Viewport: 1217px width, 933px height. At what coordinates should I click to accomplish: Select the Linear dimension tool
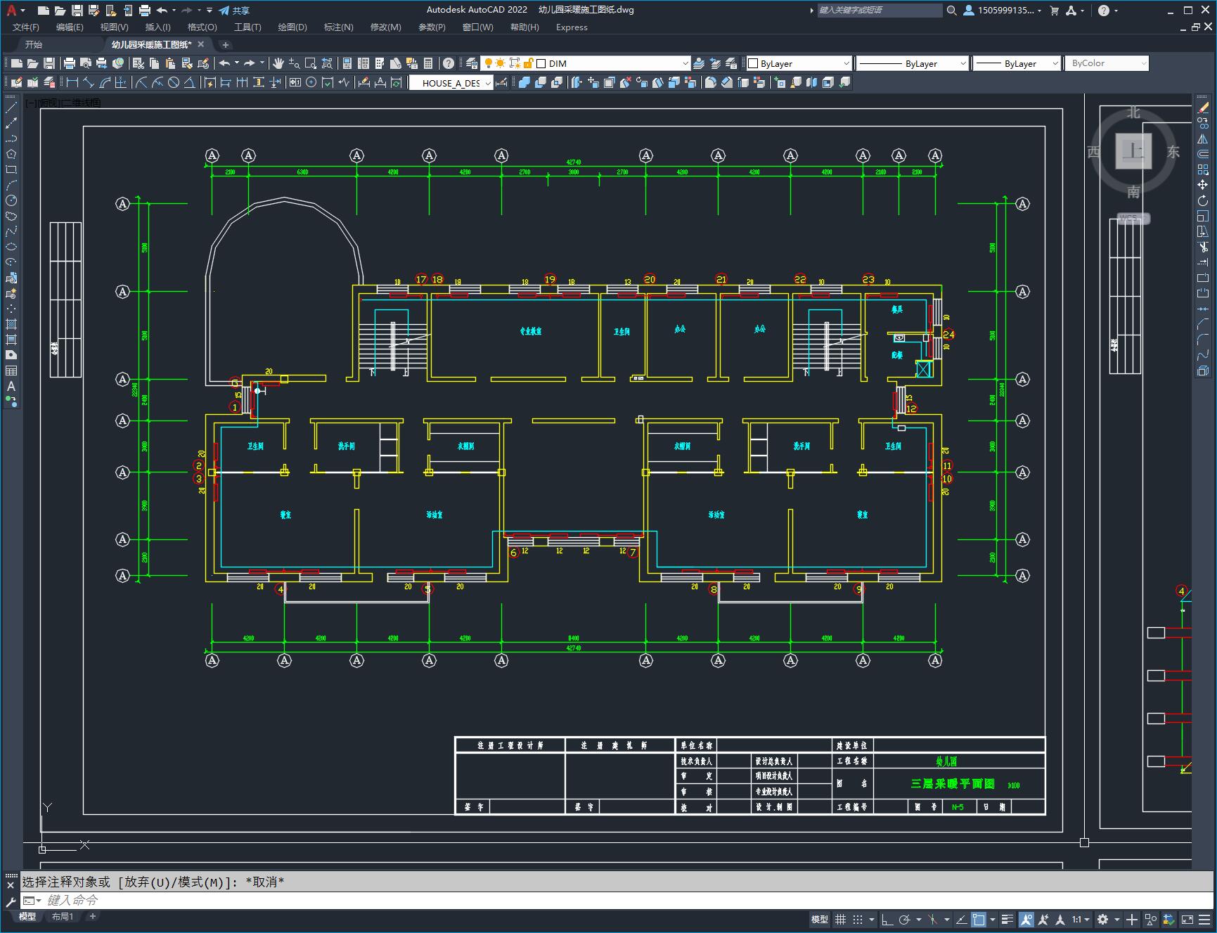pos(72,82)
